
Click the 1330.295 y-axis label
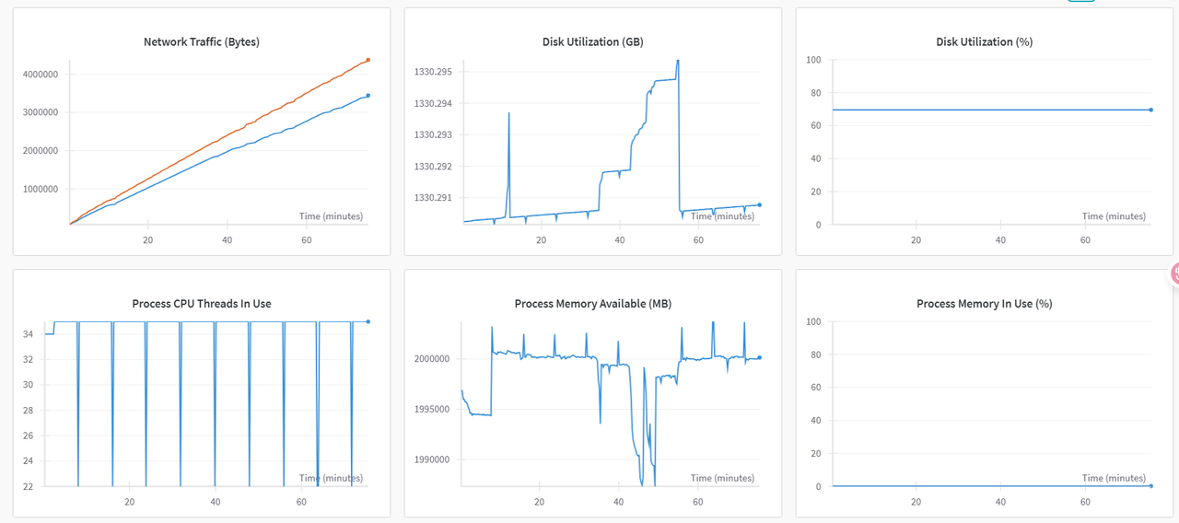click(x=432, y=72)
